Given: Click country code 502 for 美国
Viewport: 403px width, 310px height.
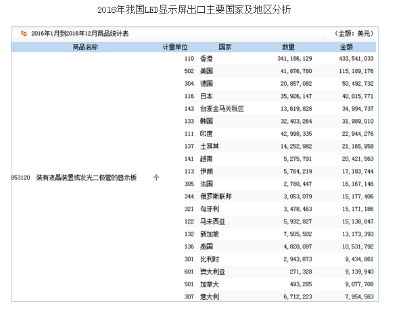Looking at the screenshot, I should [x=189, y=71].
